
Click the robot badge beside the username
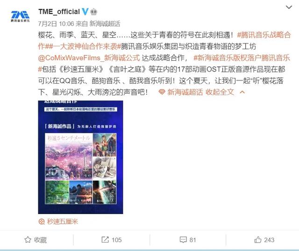click(93, 12)
